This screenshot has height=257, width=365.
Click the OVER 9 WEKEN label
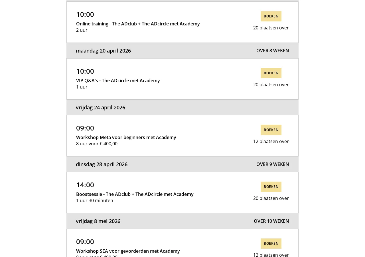[273, 164]
